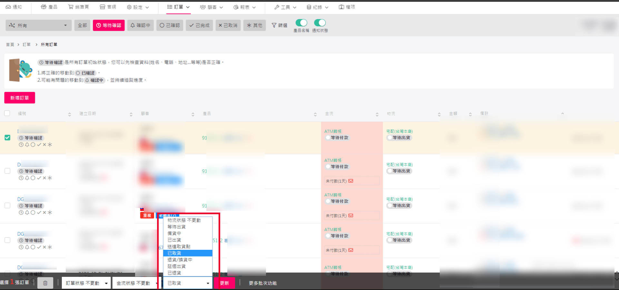This screenshot has width=619, height=290.
Task: Click the circle status icon under the first order
Action: coord(34,145)
